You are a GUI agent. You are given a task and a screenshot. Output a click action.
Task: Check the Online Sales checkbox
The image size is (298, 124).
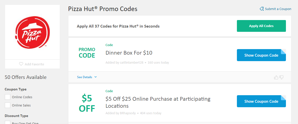coord(8,105)
